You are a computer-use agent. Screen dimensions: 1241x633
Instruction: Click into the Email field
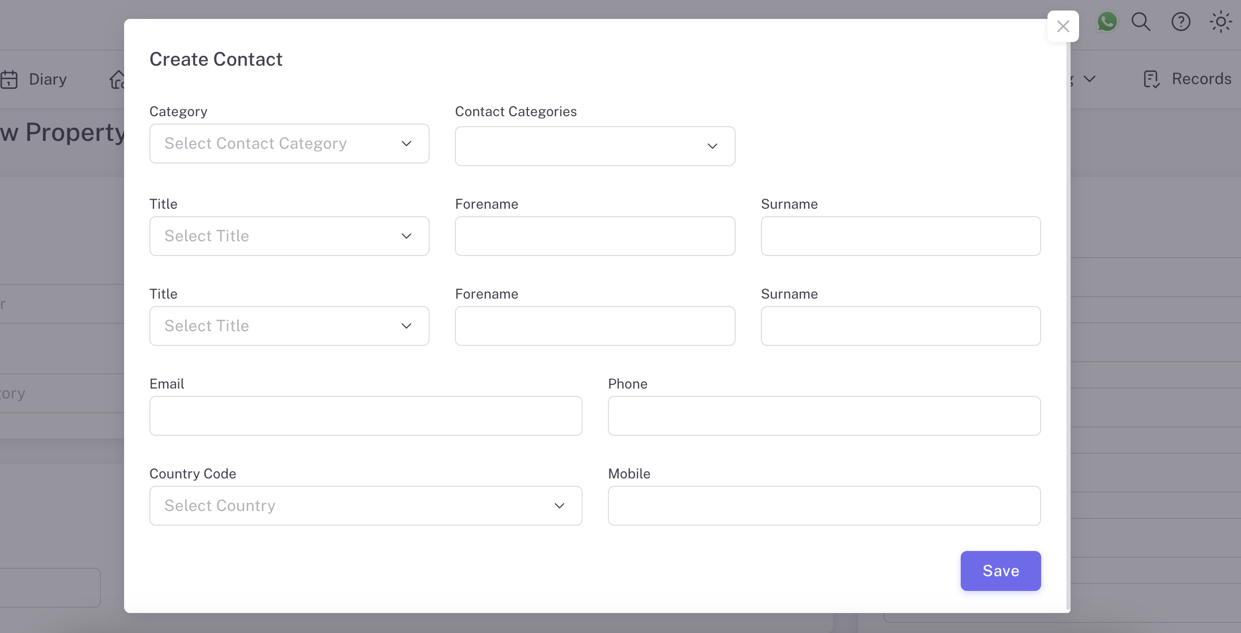pyautogui.click(x=365, y=416)
